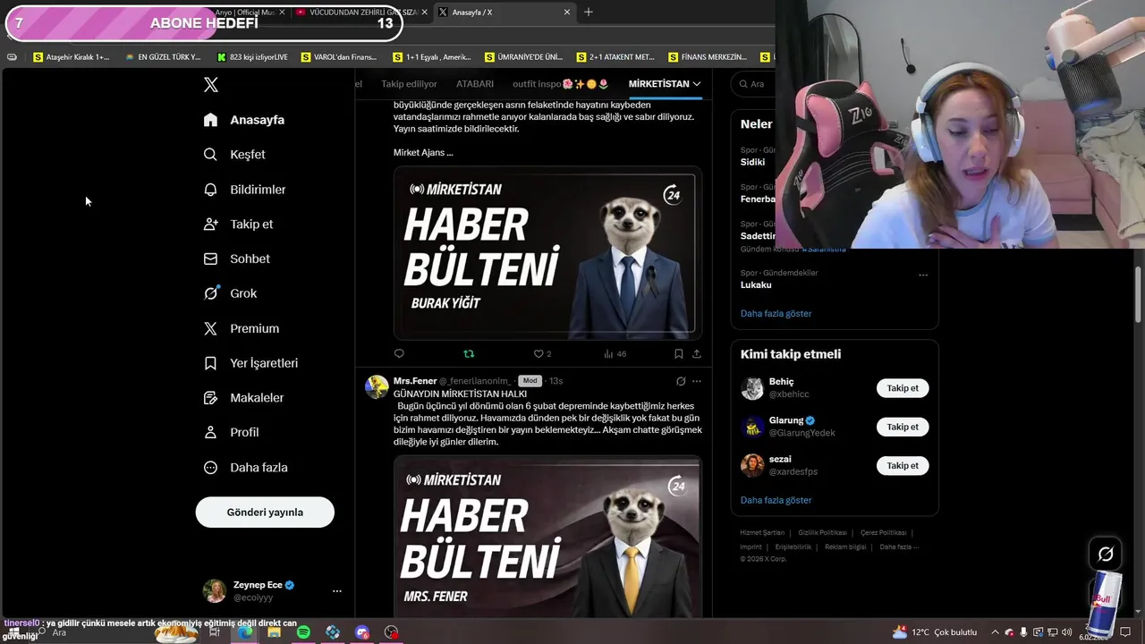Click weather widget 12°C Çok bulutlu
Screen dimensions: 1145x644
934,632
